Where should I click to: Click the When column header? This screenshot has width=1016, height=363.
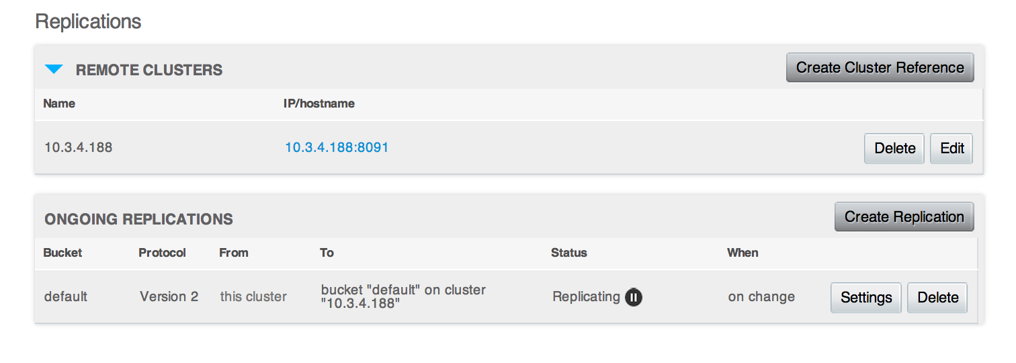(743, 253)
